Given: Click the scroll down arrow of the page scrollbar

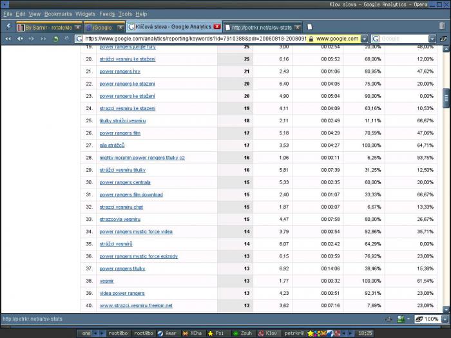Looking at the screenshot, I should coord(446,310).
